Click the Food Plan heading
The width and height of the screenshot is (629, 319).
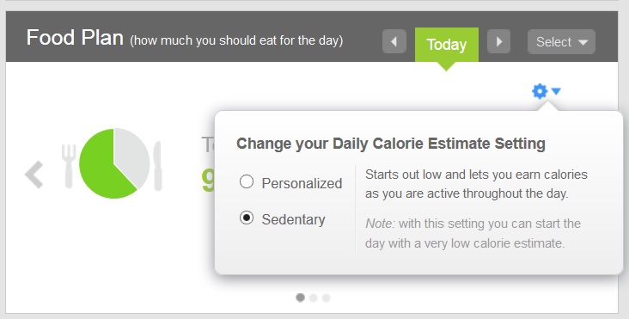[x=75, y=38]
